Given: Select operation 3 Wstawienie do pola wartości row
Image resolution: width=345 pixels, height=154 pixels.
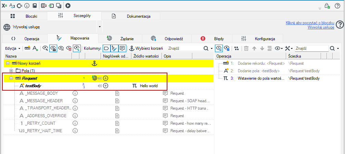Looking at the screenshot, I should [x=278, y=78].
